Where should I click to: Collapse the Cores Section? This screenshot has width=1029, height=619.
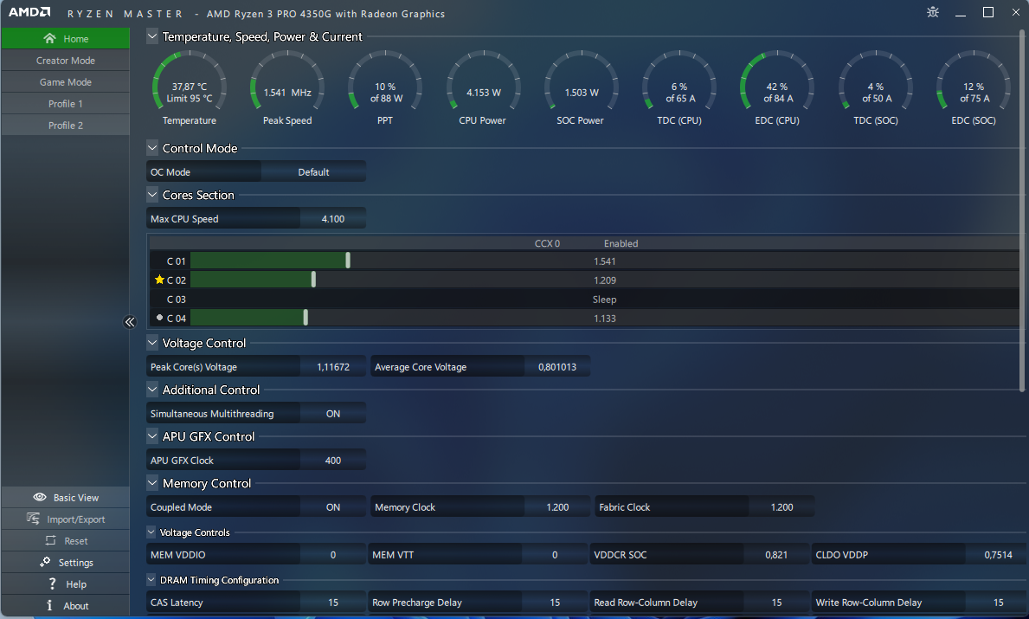(x=152, y=194)
